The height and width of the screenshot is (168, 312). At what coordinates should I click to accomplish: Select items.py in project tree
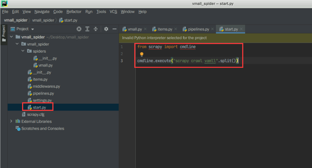[x=40, y=80]
